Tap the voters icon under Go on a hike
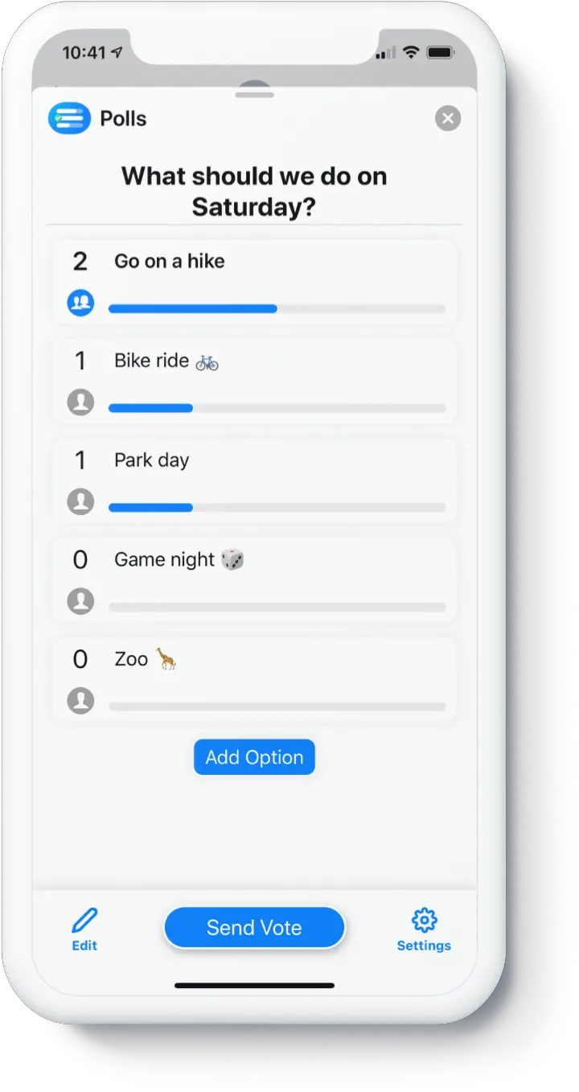 click(x=80, y=303)
